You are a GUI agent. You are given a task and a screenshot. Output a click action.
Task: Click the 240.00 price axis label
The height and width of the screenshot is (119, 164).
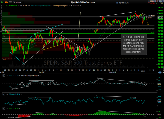pyautogui.click(x=160, y=13)
